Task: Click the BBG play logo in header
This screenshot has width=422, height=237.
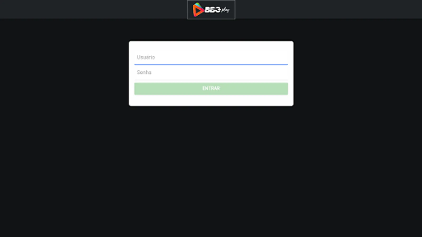Action: 211,10
